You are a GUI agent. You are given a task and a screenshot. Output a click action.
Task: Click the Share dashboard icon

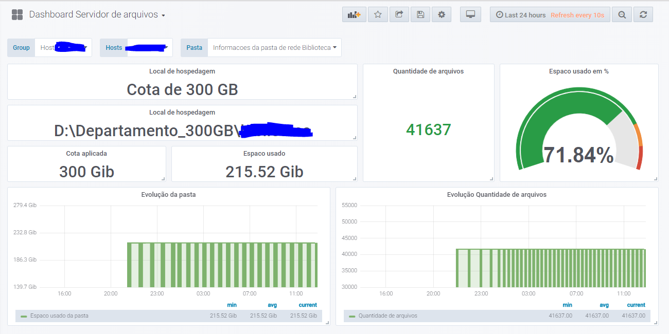(399, 14)
